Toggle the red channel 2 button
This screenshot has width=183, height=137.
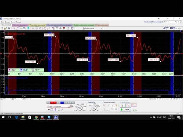pyautogui.click(x=53, y=103)
